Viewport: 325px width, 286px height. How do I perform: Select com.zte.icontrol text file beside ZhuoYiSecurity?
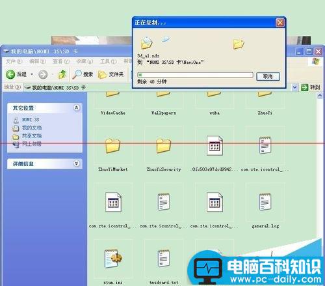[265, 145]
